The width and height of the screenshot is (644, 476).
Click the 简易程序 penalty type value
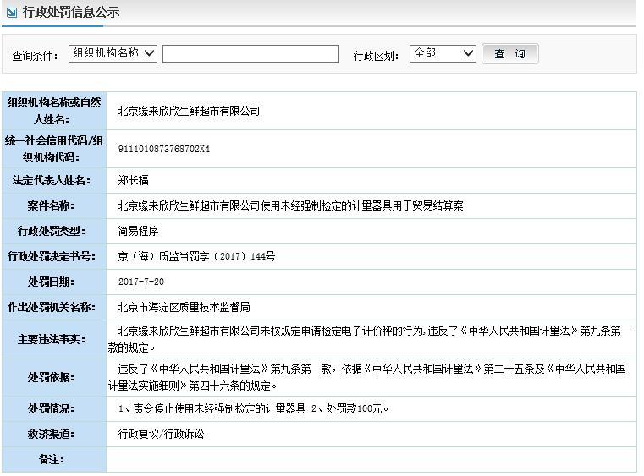point(139,231)
